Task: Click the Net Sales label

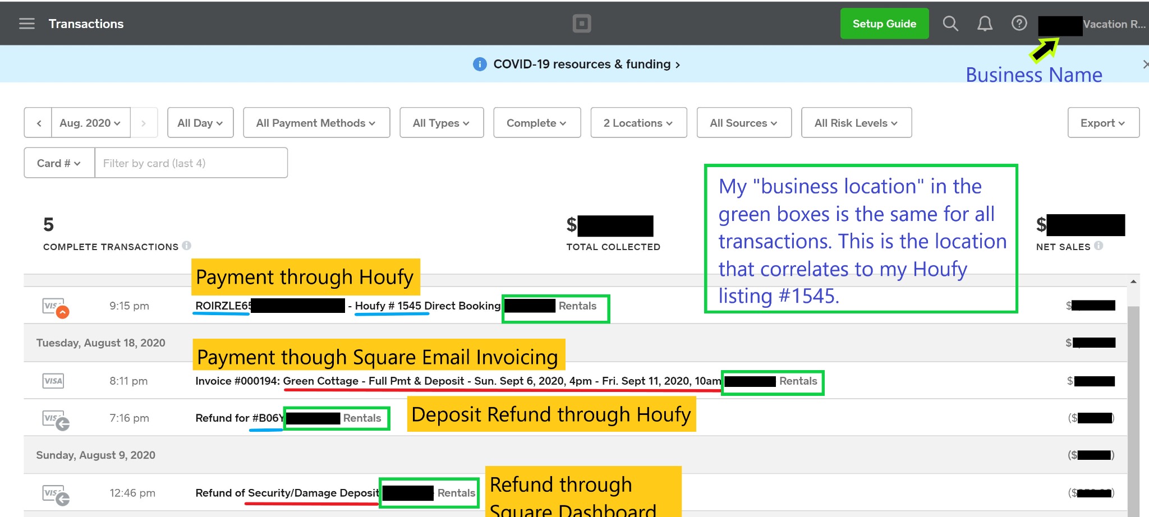Action: tap(1063, 247)
